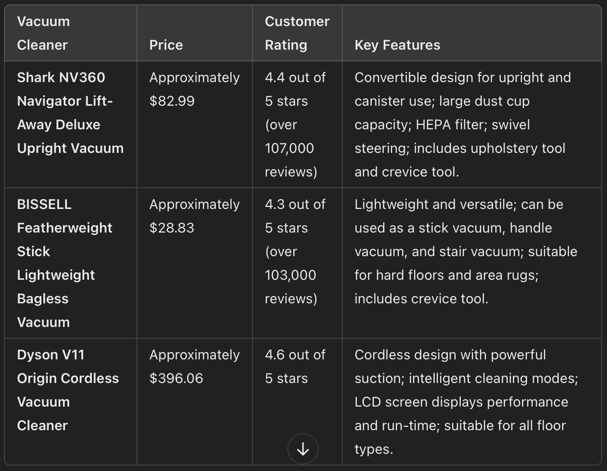This screenshot has height=471, width=607.
Task: Click the scroll-down arrow button
Action: [303, 448]
